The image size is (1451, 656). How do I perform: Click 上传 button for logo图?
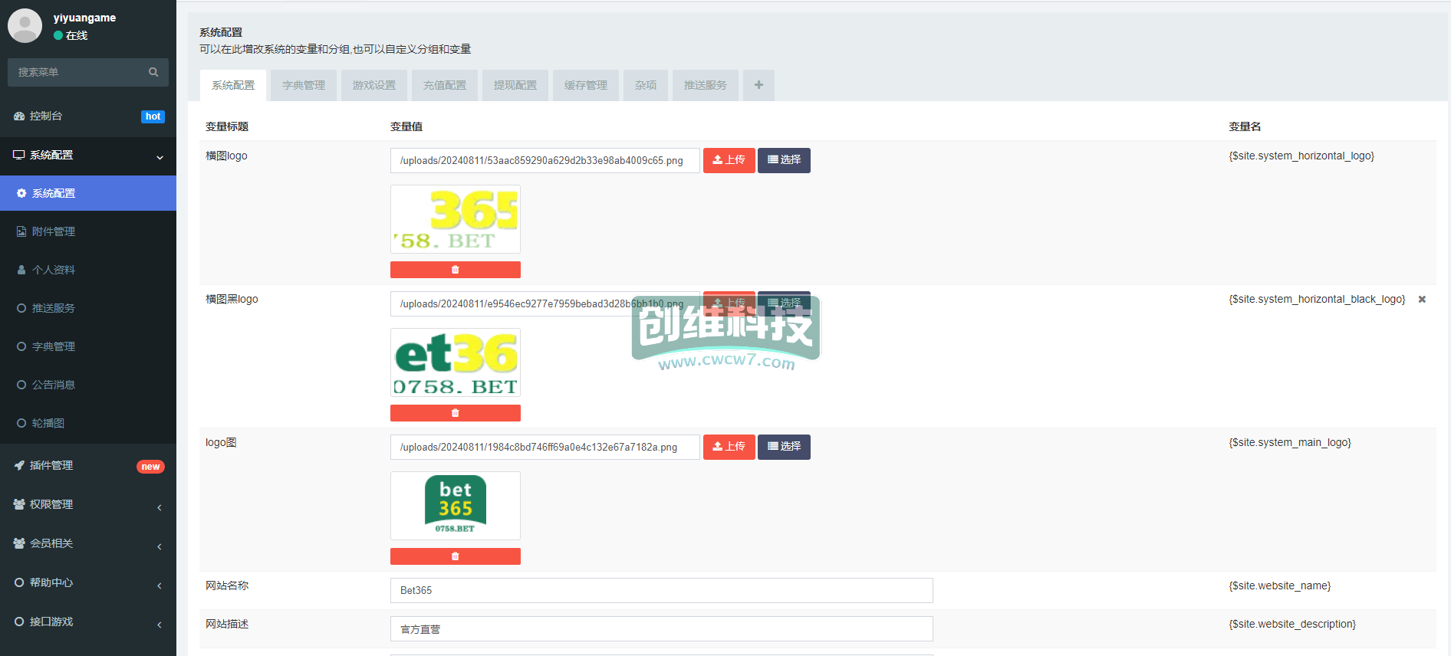click(729, 447)
